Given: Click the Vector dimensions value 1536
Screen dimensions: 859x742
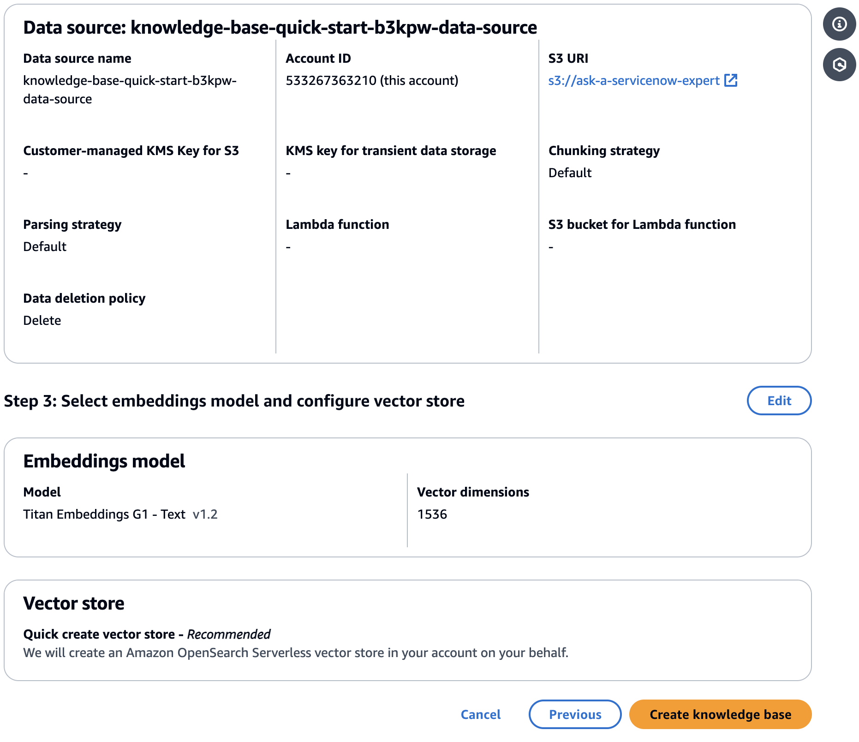Looking at the screenshot, I should 432,514.
